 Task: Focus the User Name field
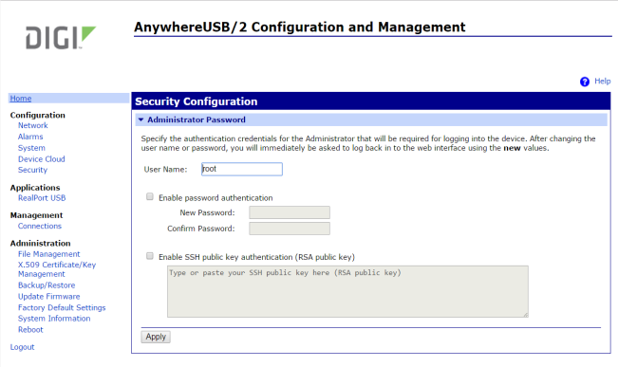(242, 169)
